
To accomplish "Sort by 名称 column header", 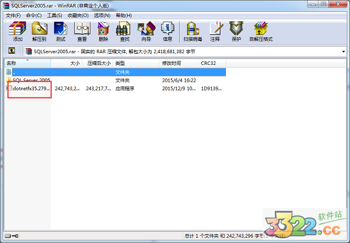I will 27,63.
